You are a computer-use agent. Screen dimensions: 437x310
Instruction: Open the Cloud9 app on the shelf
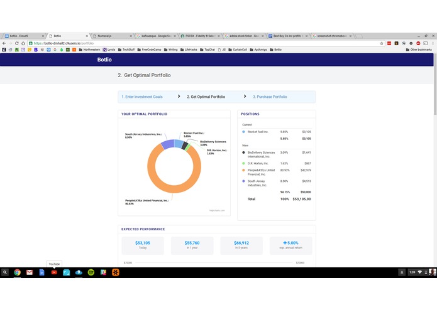79,272
